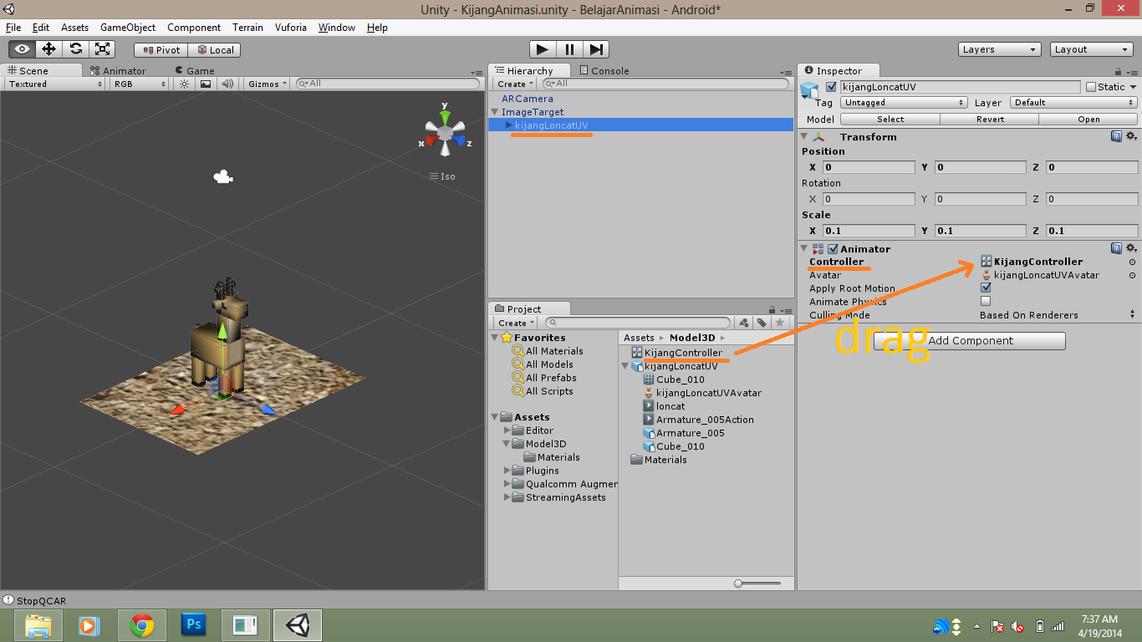Open Transform component gear settings
This screenshot has height=642, width=1142.
coord(1131,136)
